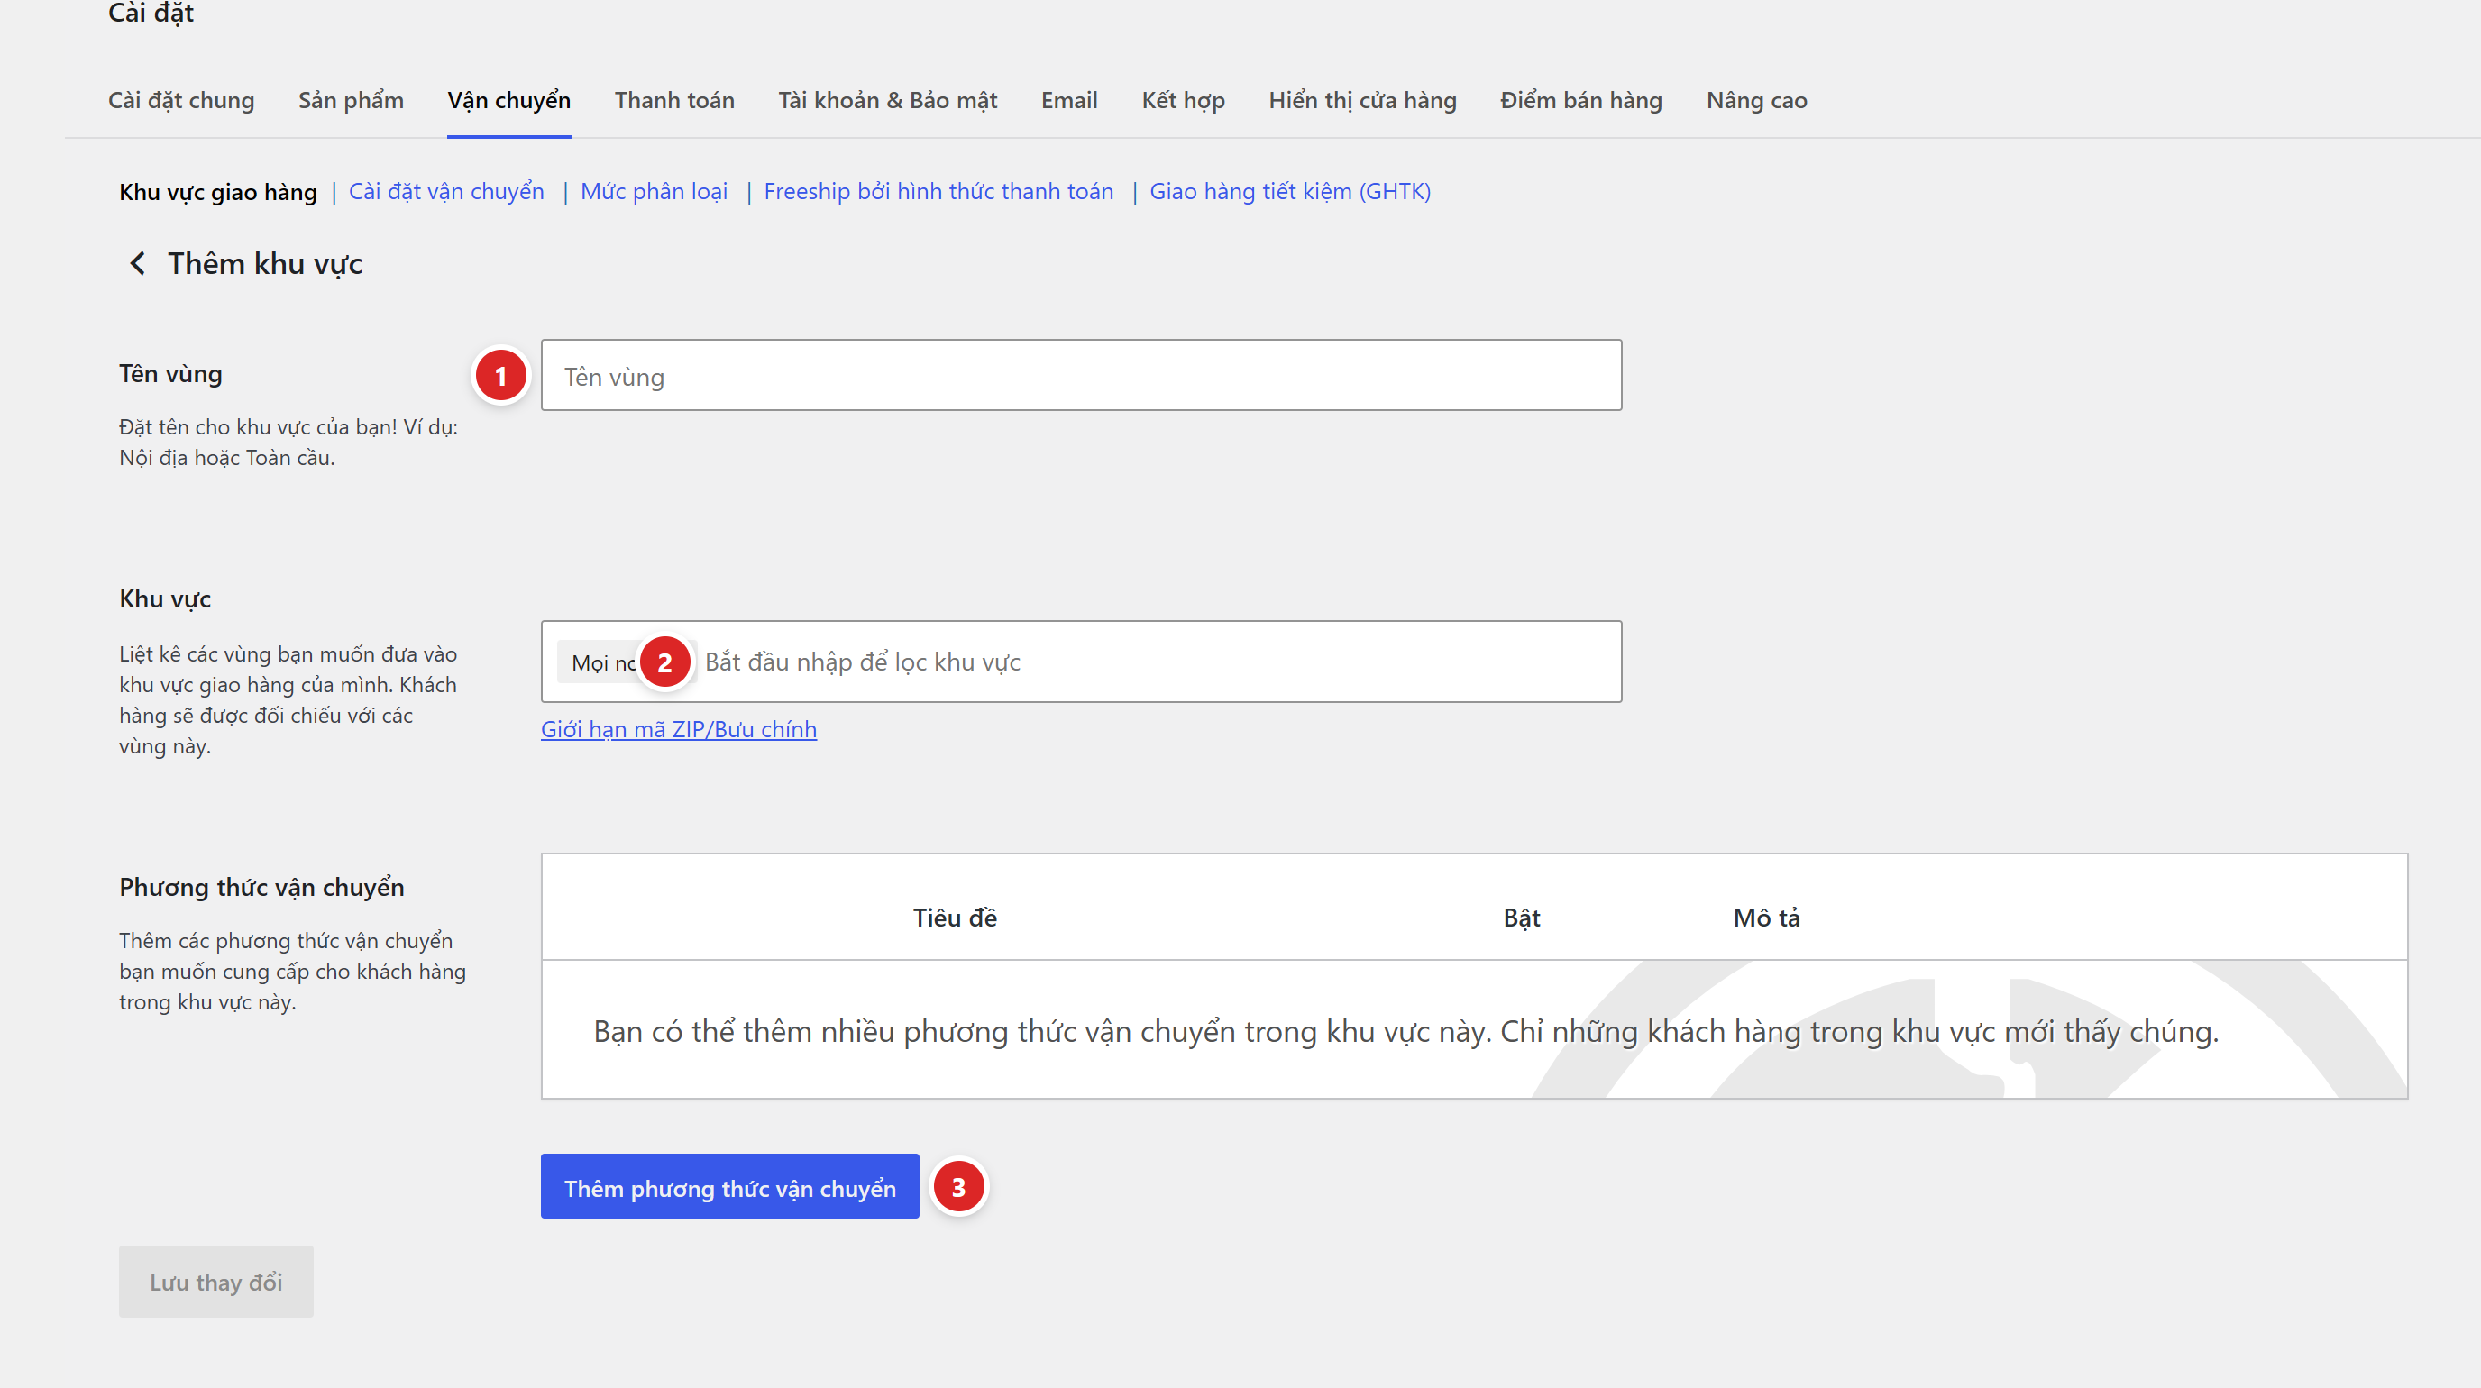Go back using arrow beside Thêm khu vực
The height and width of the screenshot is (1388, 2481).
(138, 263)
